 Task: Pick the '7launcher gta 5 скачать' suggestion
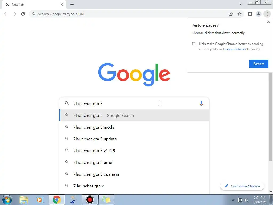click(x=134, y=174)
